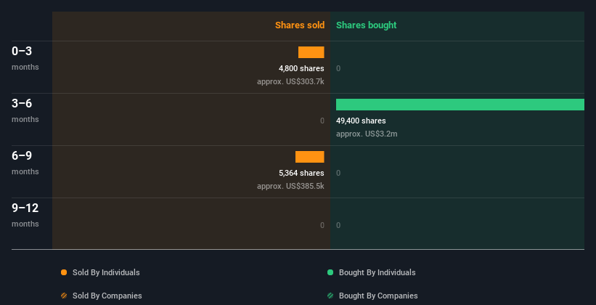Click the 'Sold By Individuals' legend label

[106, 272]
